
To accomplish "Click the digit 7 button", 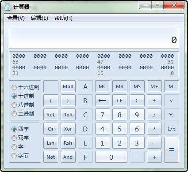I will pyautogui.click(x=103, y=115).
